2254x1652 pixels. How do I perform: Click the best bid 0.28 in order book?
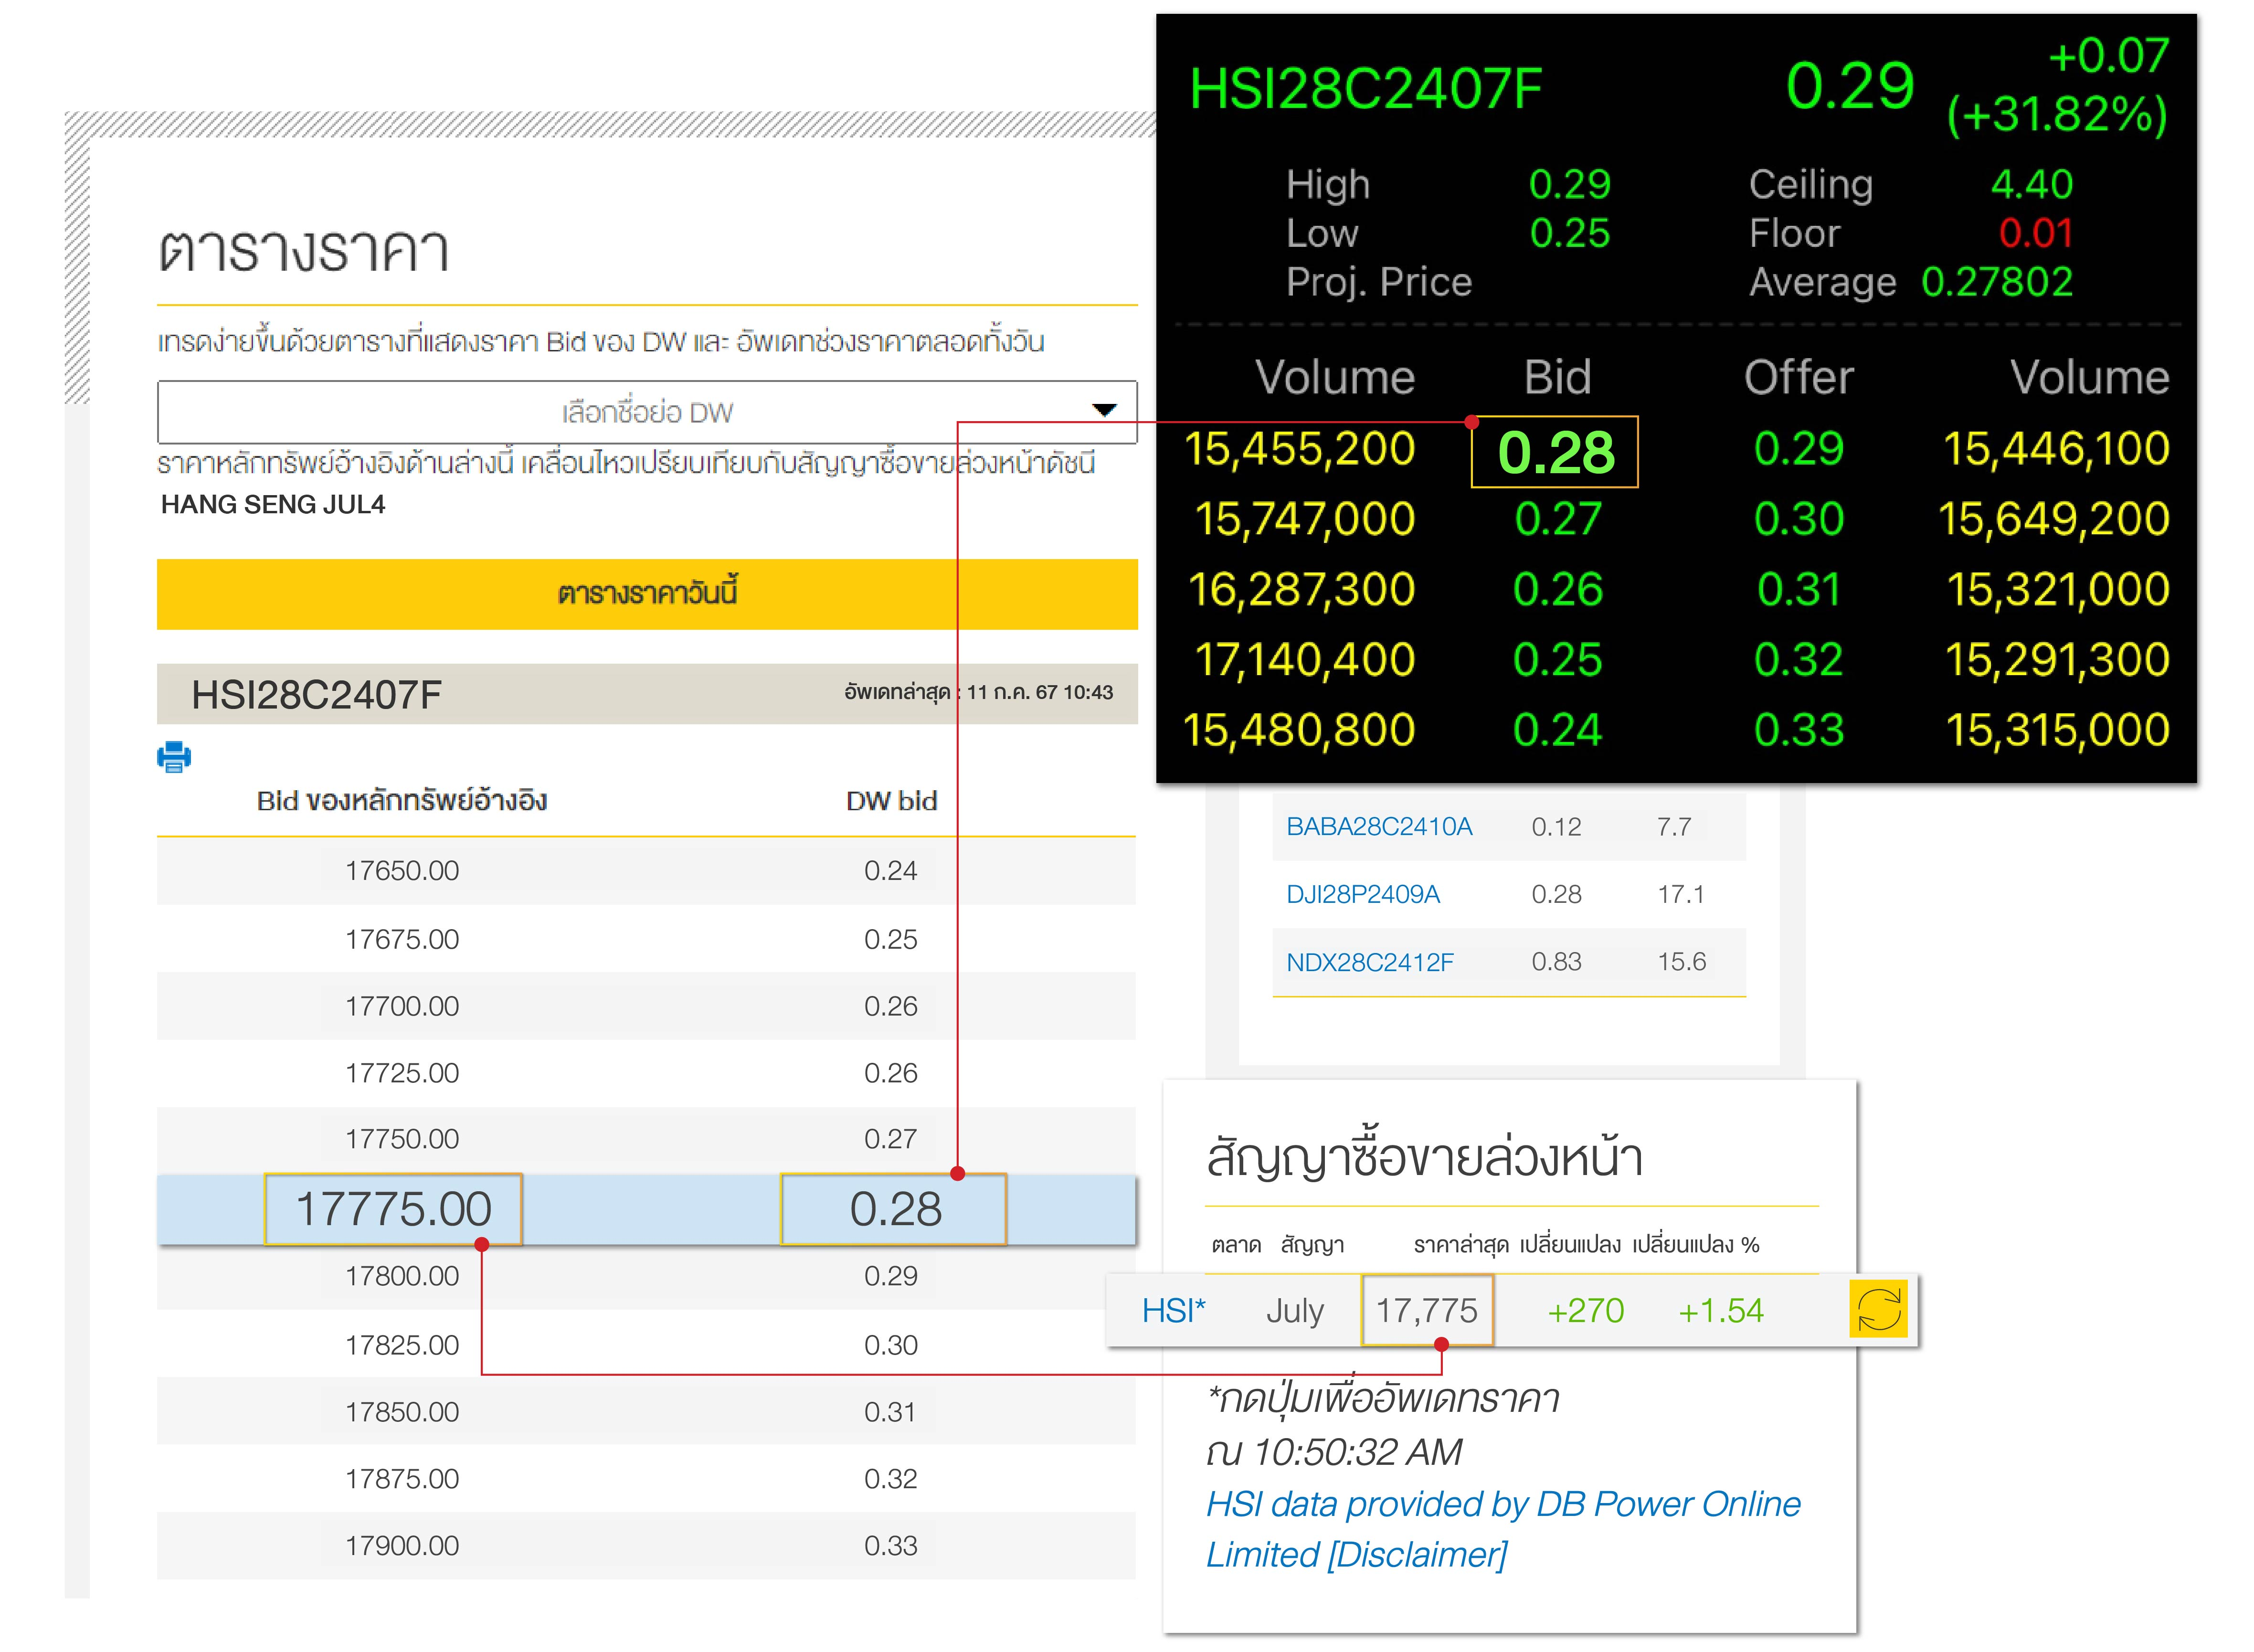tap(1555, 452)
